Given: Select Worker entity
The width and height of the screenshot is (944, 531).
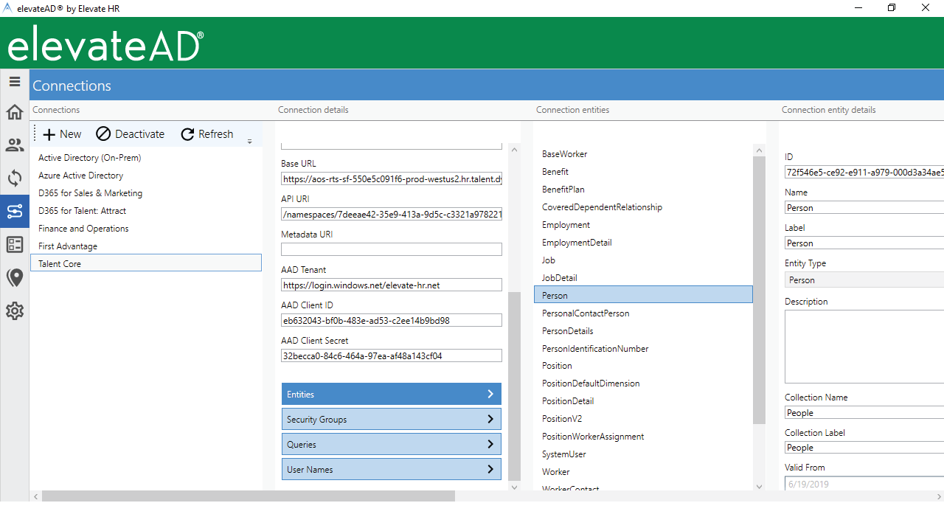Looking at the screenshot, I should coord(643,472).
